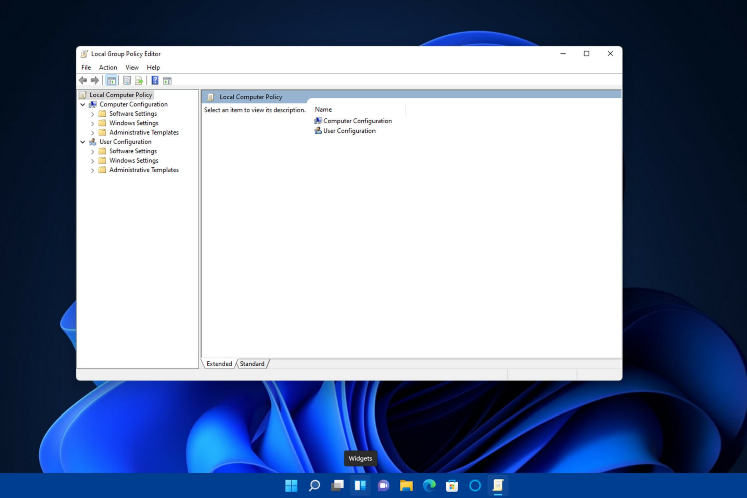Open the Action menu
747x498 pixels.
[x=108, y=67]
